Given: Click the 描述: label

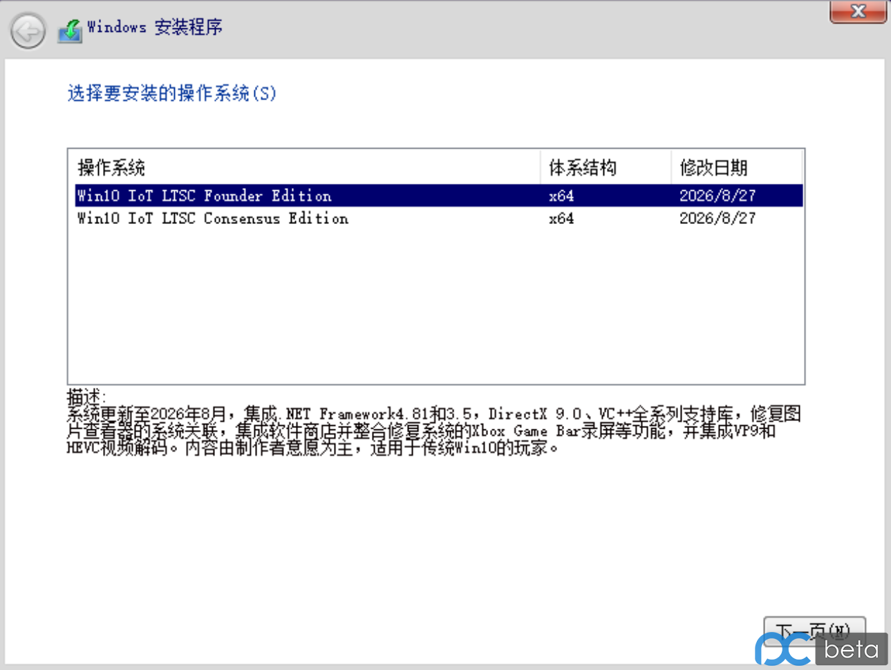Looking at the screenshot, I should coord(86,397).
